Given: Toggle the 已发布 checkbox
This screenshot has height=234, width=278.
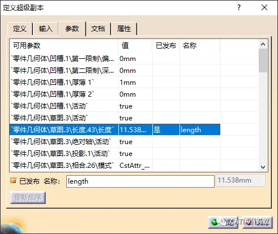Looking at the screenshot, I should [13, 181].
